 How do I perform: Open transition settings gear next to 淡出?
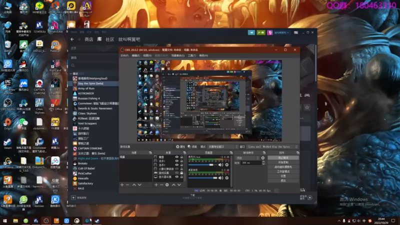click(x=263, y=158)
